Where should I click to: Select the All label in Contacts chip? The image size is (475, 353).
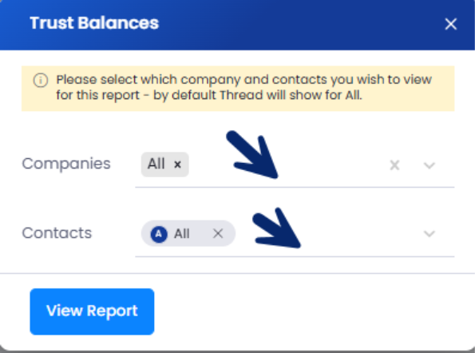(182, 234)
